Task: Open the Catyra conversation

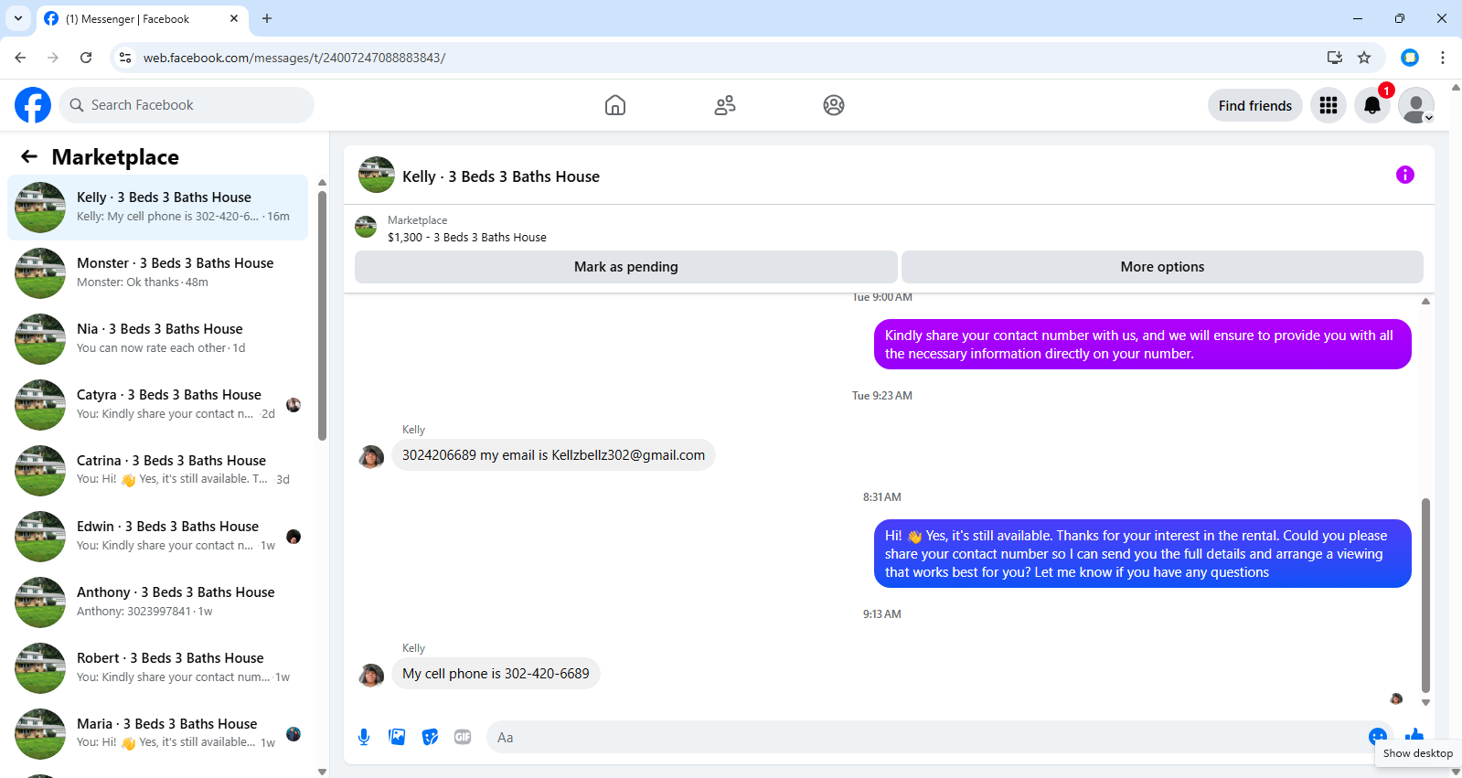Action: [x=157, y=405]
